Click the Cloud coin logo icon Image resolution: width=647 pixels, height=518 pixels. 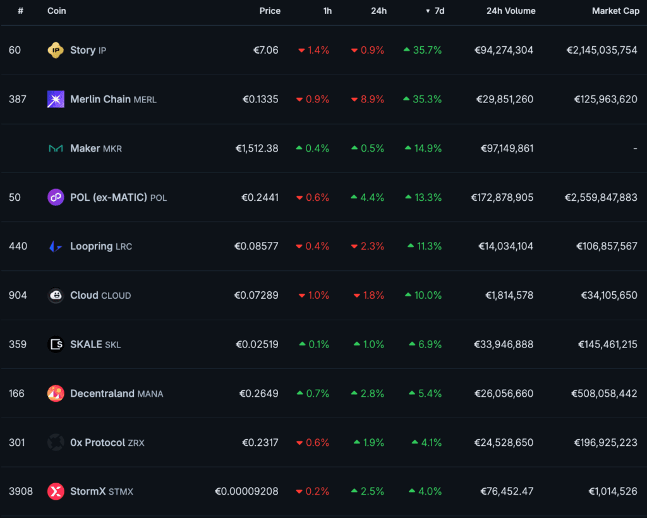coord(56,296)
